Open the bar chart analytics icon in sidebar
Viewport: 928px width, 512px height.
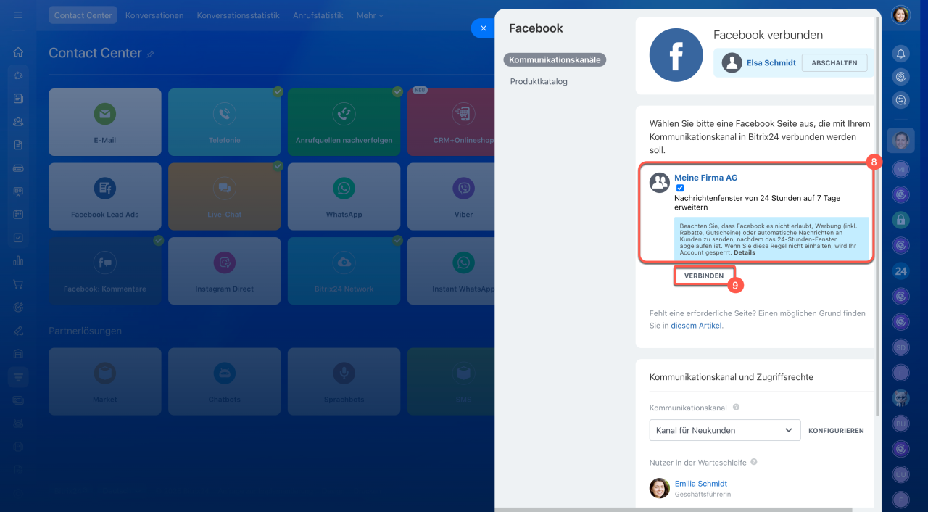coord(18,261)
